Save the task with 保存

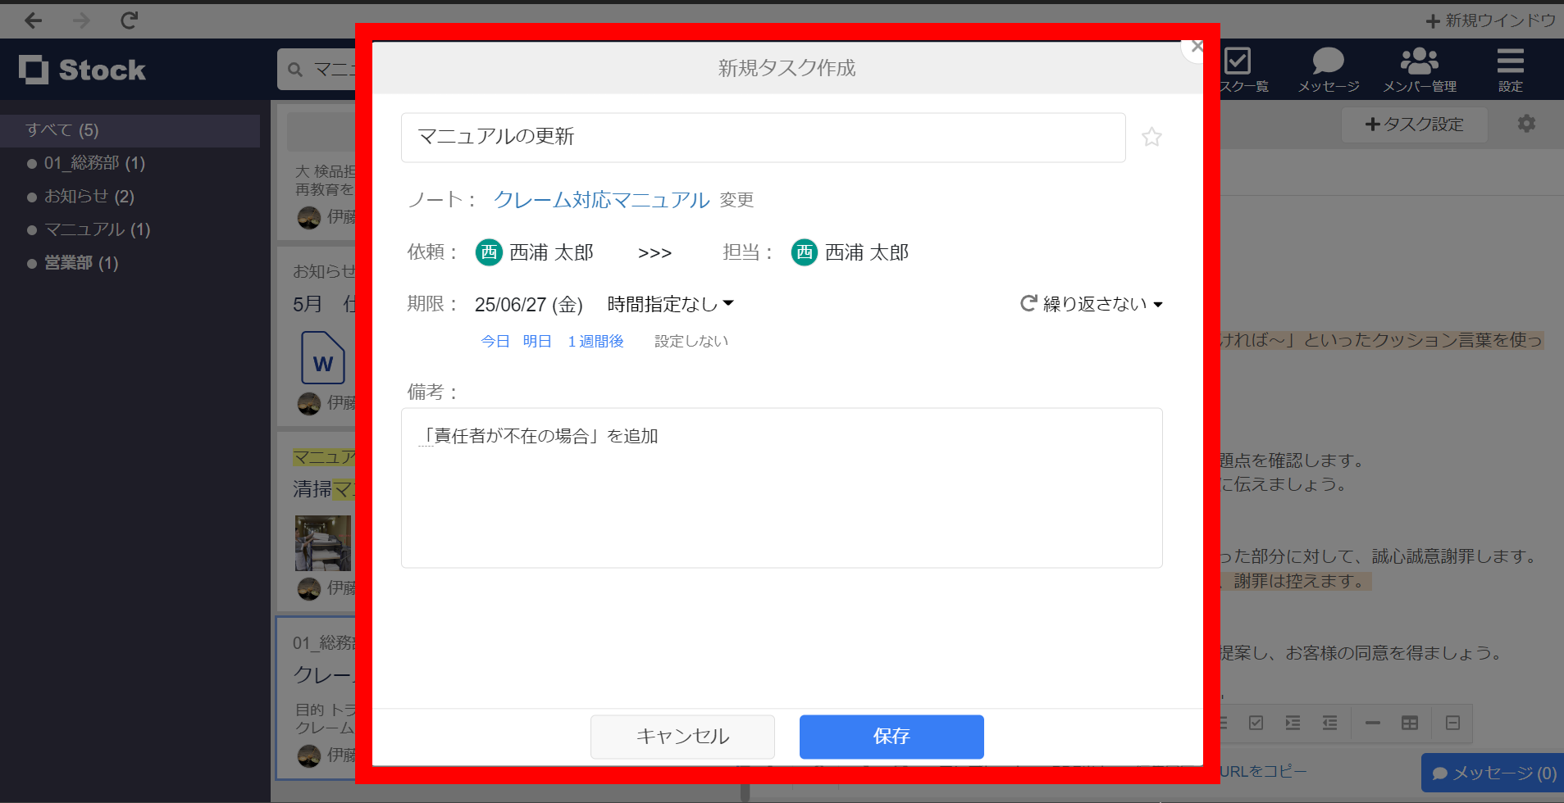coord(891,737)
